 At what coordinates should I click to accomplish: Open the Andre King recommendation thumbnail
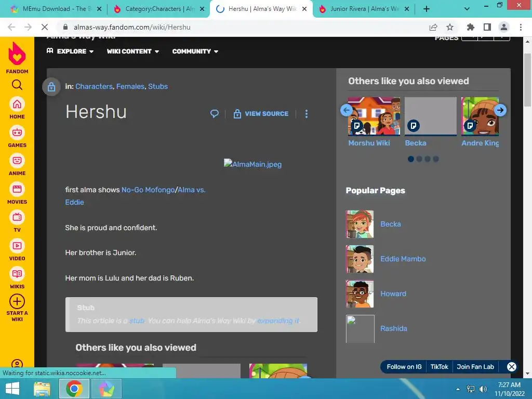coord(480,116)
